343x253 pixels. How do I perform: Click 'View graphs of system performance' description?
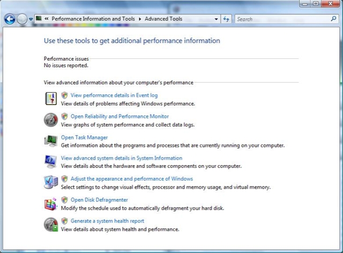(x=128, y=124)
